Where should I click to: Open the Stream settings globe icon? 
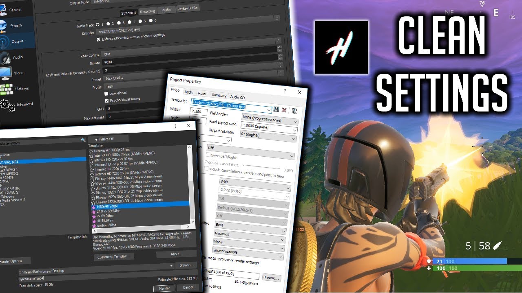[x=4, y=25]
